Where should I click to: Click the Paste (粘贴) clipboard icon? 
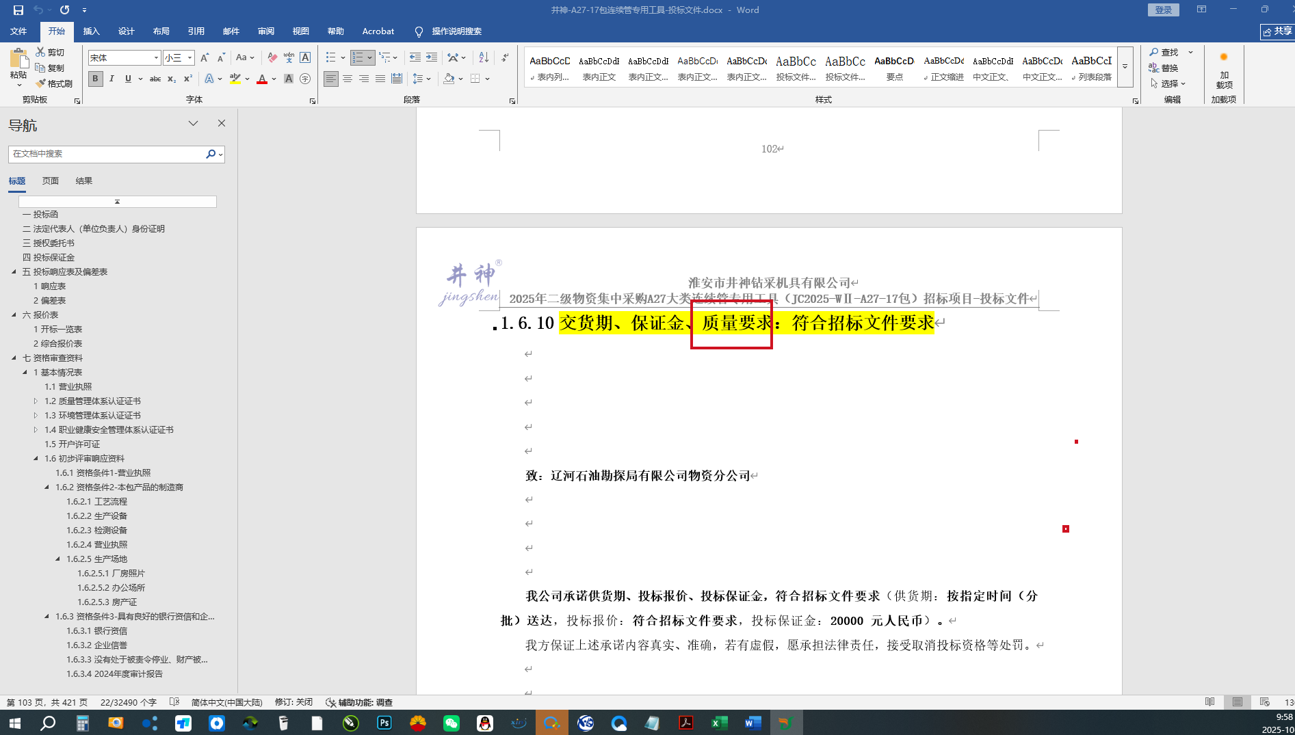(x=18, y=59)
